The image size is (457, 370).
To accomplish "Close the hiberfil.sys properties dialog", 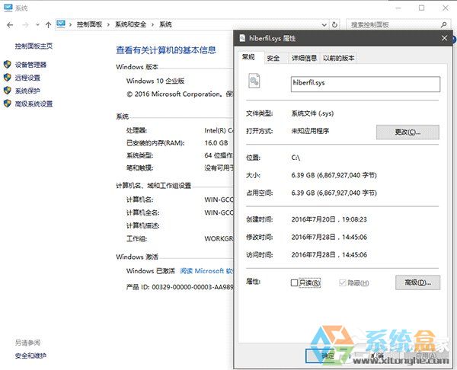I will click(444, 38).
